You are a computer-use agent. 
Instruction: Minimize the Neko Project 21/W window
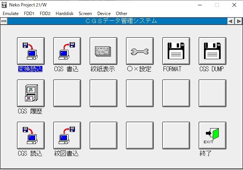[200, 5]
